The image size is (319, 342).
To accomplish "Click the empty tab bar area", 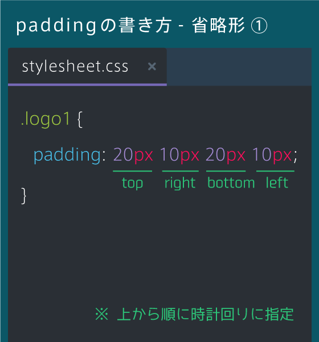I will 239,67.
